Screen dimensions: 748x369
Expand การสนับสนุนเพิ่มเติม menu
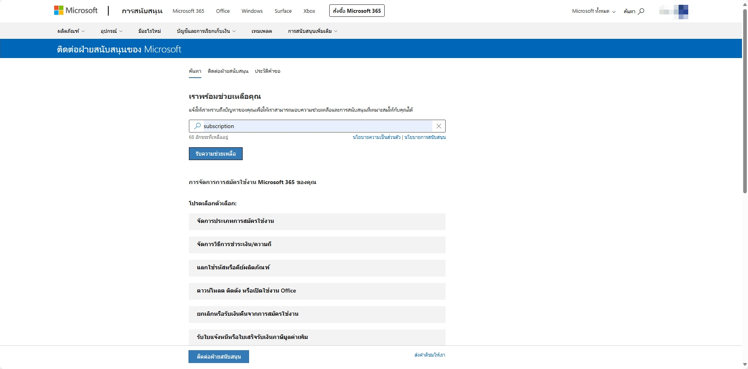tap(313, 31)
